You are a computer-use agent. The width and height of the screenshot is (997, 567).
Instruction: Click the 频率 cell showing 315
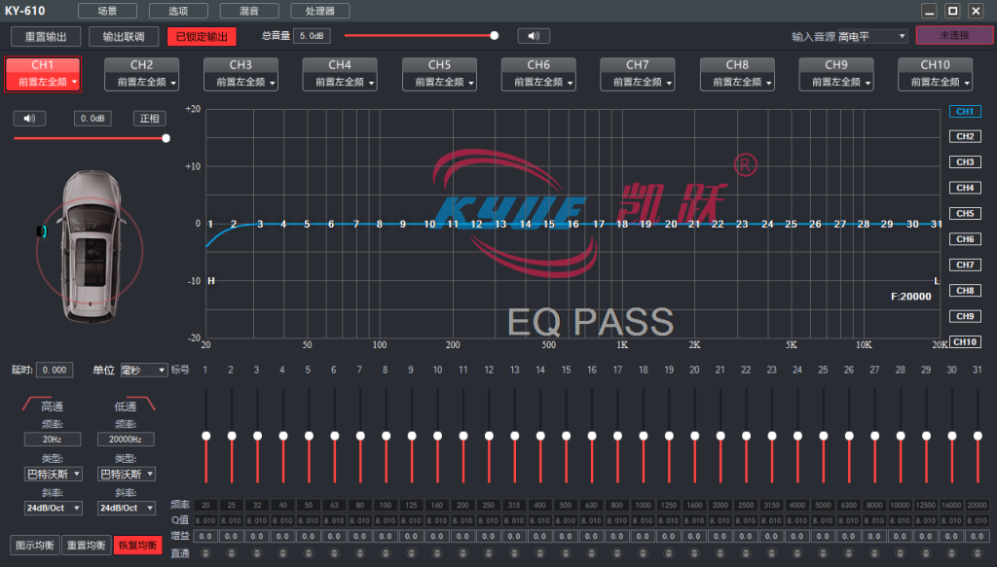[x=514, y=506]
